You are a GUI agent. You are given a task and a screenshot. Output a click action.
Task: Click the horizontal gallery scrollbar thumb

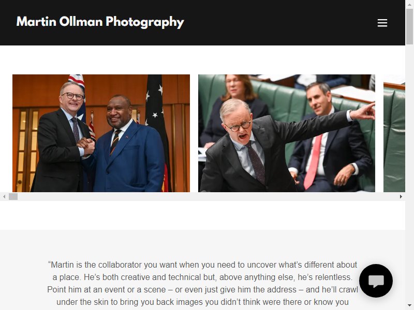pyautogui.click(x=13, y=197)
